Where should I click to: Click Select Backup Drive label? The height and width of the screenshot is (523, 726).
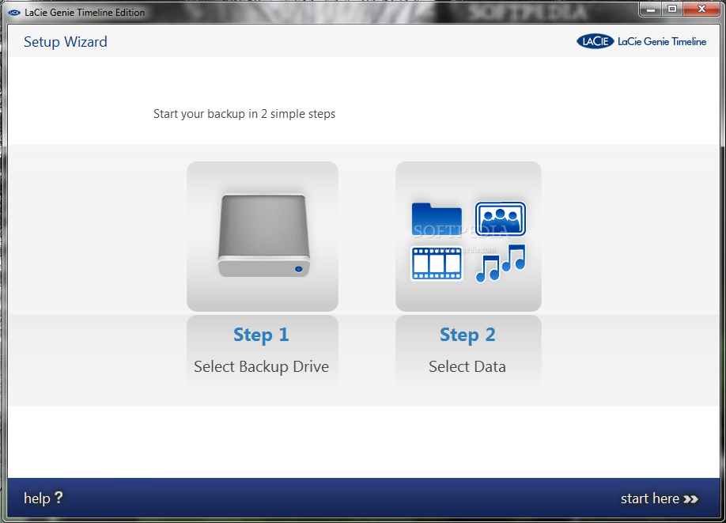point(261,366)
